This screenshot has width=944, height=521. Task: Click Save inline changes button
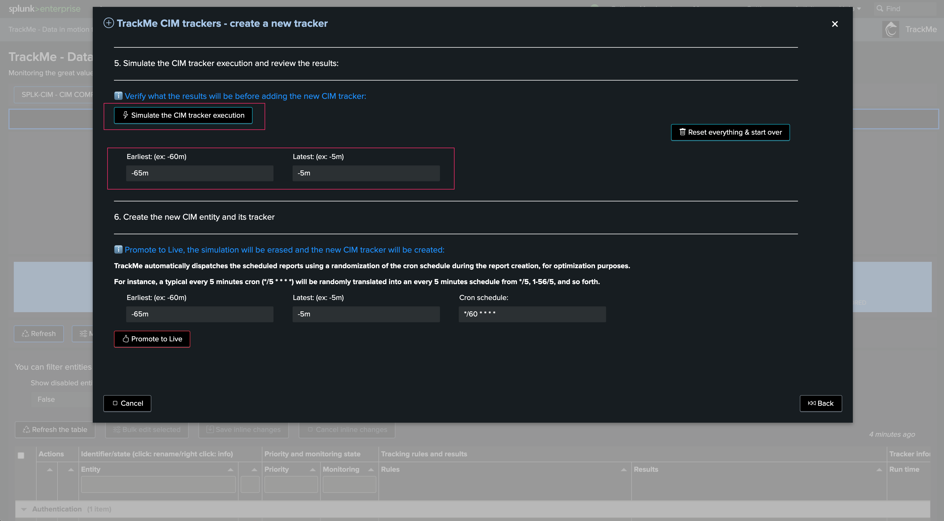[244, 429]
